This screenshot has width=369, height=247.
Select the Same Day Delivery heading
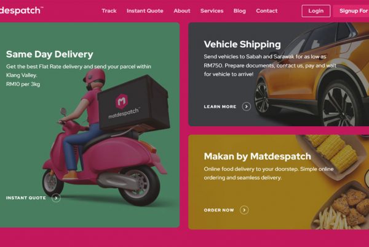click(50, 55)
